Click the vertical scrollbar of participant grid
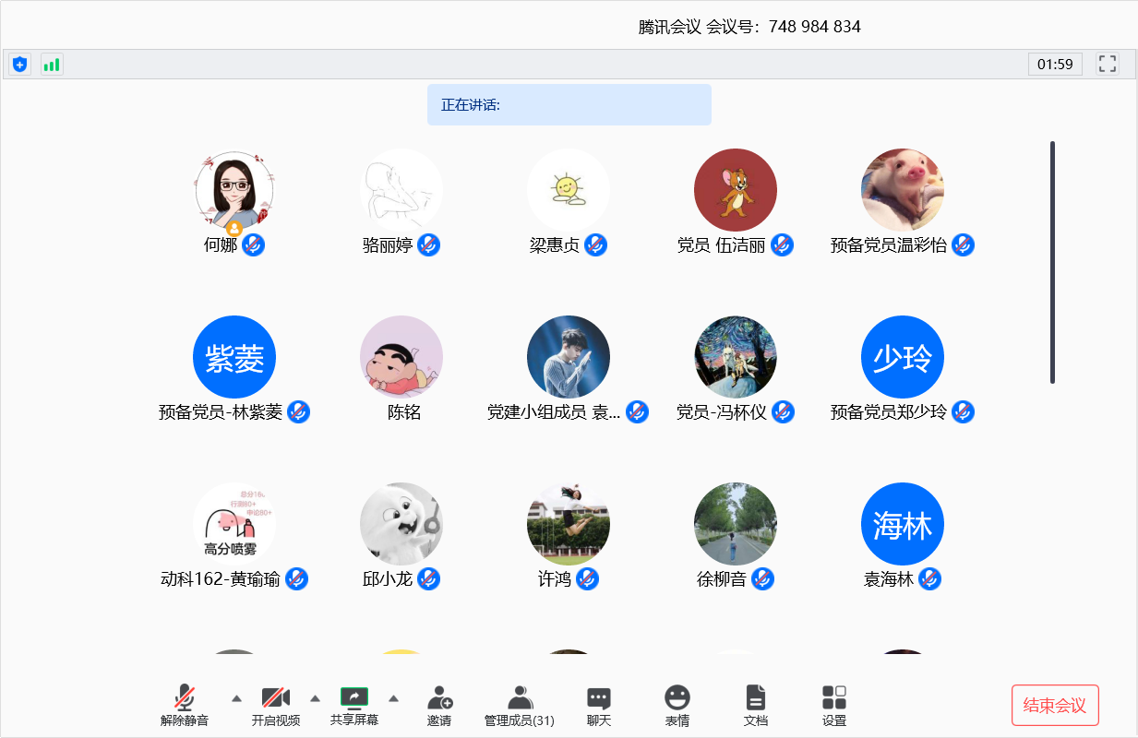This screenshot has height=738, width=1138. pos(1052,262)
